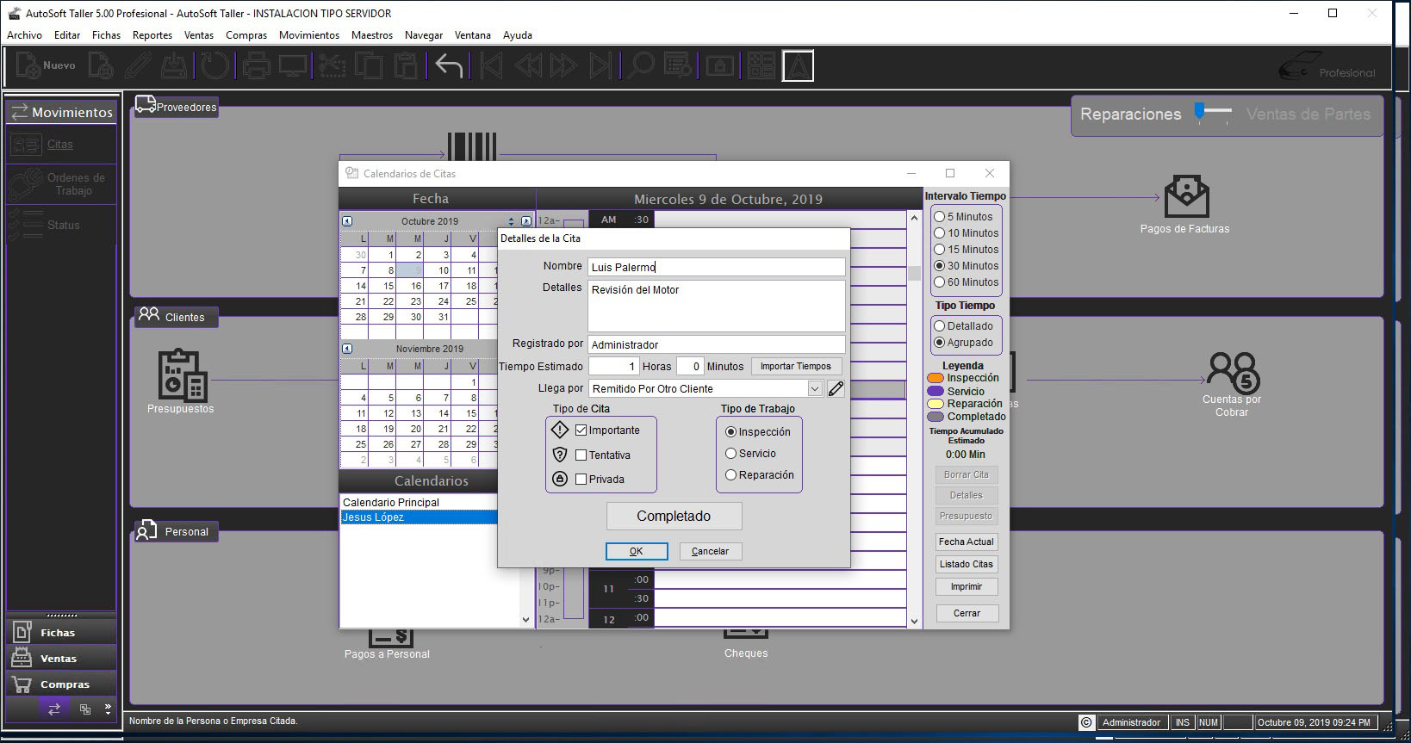Open the Ayuda menu
Viewport: 1411px width, 743px height.
click(518, 35)
